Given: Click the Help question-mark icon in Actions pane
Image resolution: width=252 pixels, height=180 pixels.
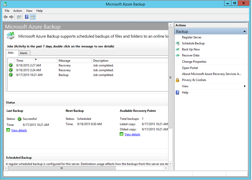Looking at the screenshot, I should tap(177, 92).
